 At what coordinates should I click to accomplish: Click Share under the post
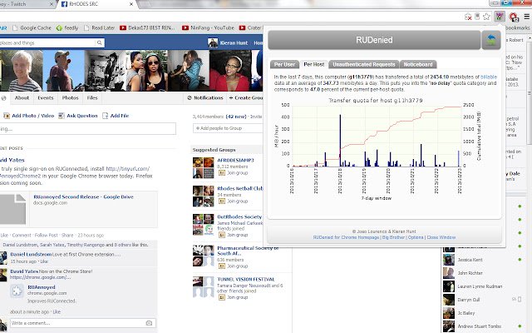67,235
